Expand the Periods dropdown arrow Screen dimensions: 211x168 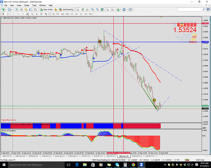tap(127, 10)
